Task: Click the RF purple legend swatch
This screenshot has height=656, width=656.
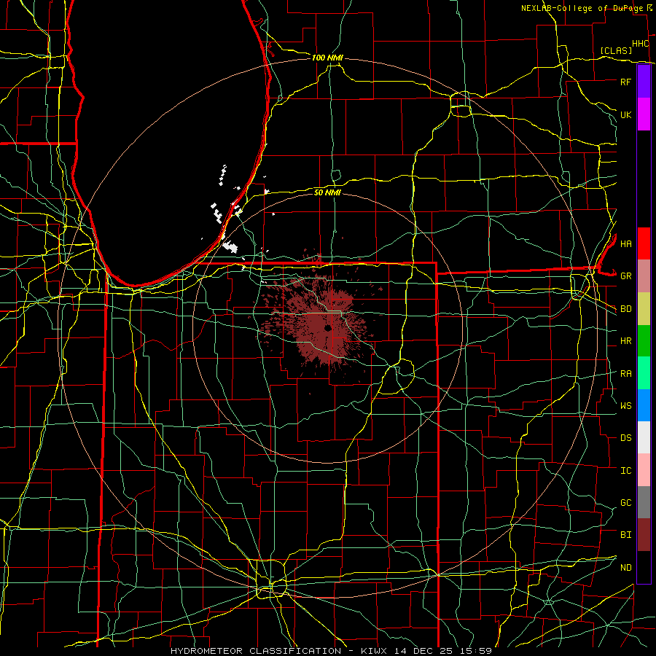Action: point(644,82)
